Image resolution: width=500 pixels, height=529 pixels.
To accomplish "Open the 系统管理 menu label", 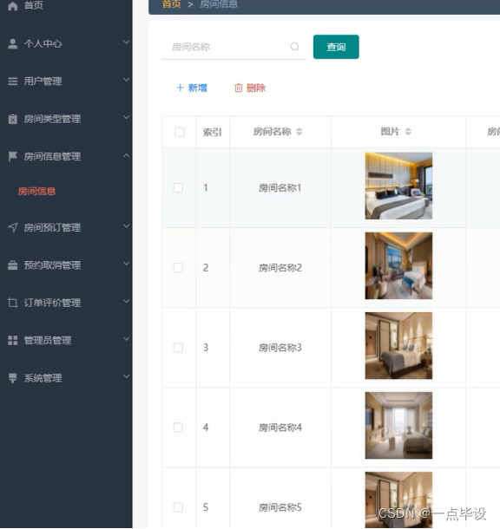I will pyautogui.click(x=43, y=378).
